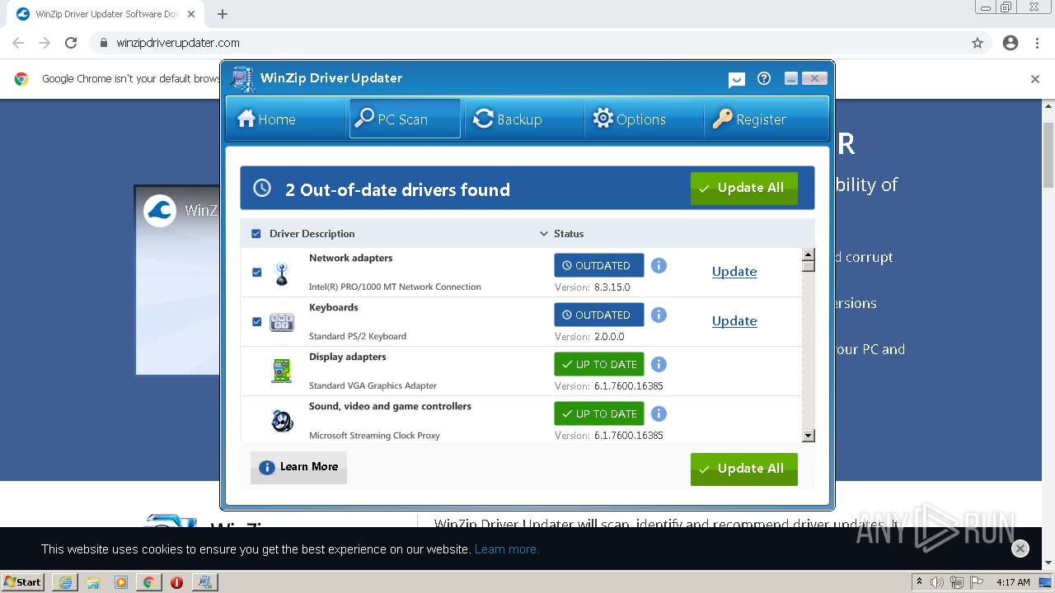The image size is (1055, 593).
Task: Open the Home tab in WinZip Driver Updater
Action: (284, 119)
